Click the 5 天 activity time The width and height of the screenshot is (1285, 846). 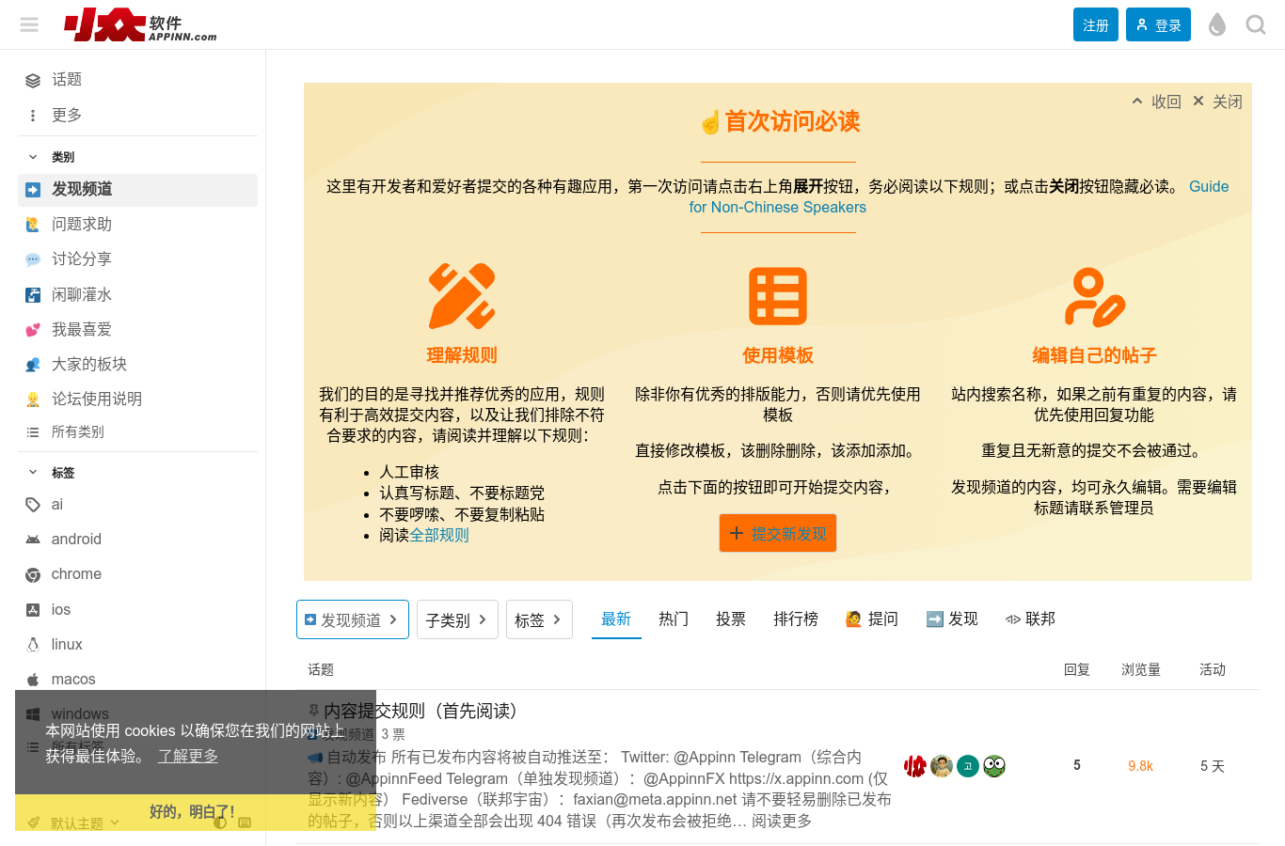coord(1213,766)
